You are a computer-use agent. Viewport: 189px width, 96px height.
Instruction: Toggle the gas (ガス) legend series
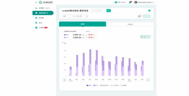96,85
